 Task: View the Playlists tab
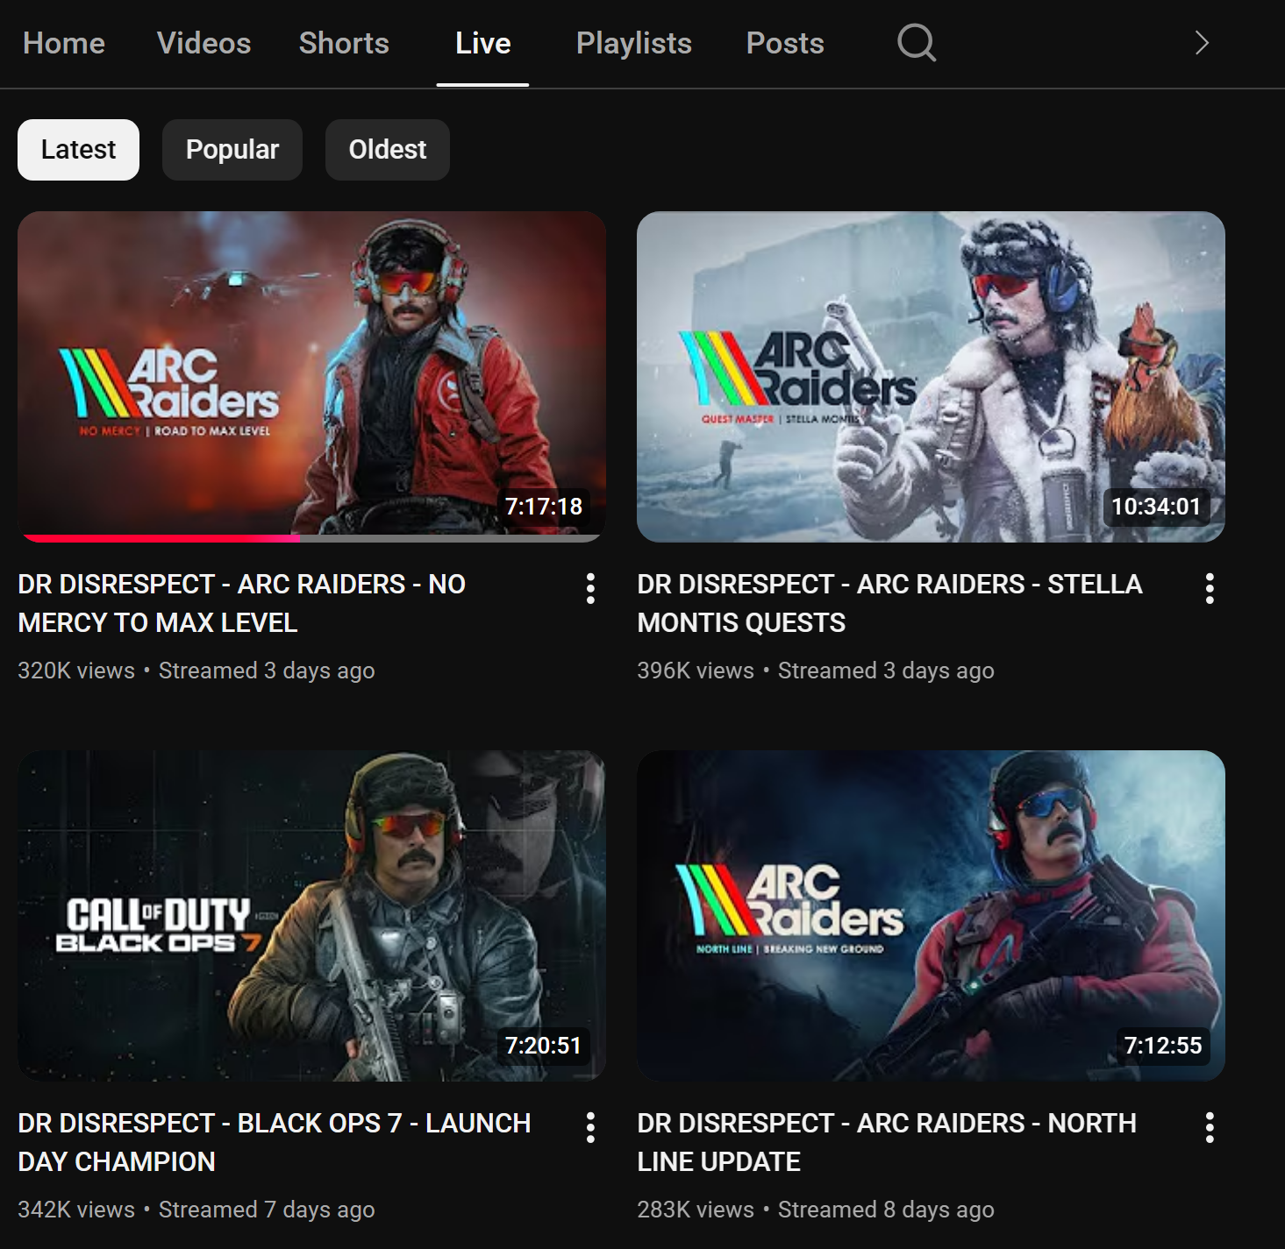coord(634,43)
